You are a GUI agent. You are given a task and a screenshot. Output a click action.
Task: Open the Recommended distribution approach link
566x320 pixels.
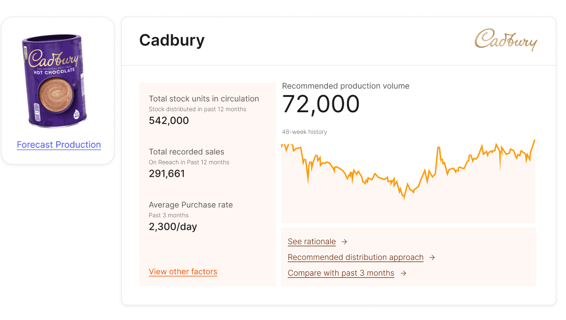(355, 257)
